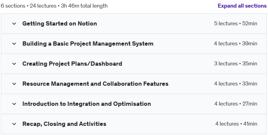Expand Getting Started on Notion chevron
Viewport: 268px width, 135px height.
[x=14, y=24]
